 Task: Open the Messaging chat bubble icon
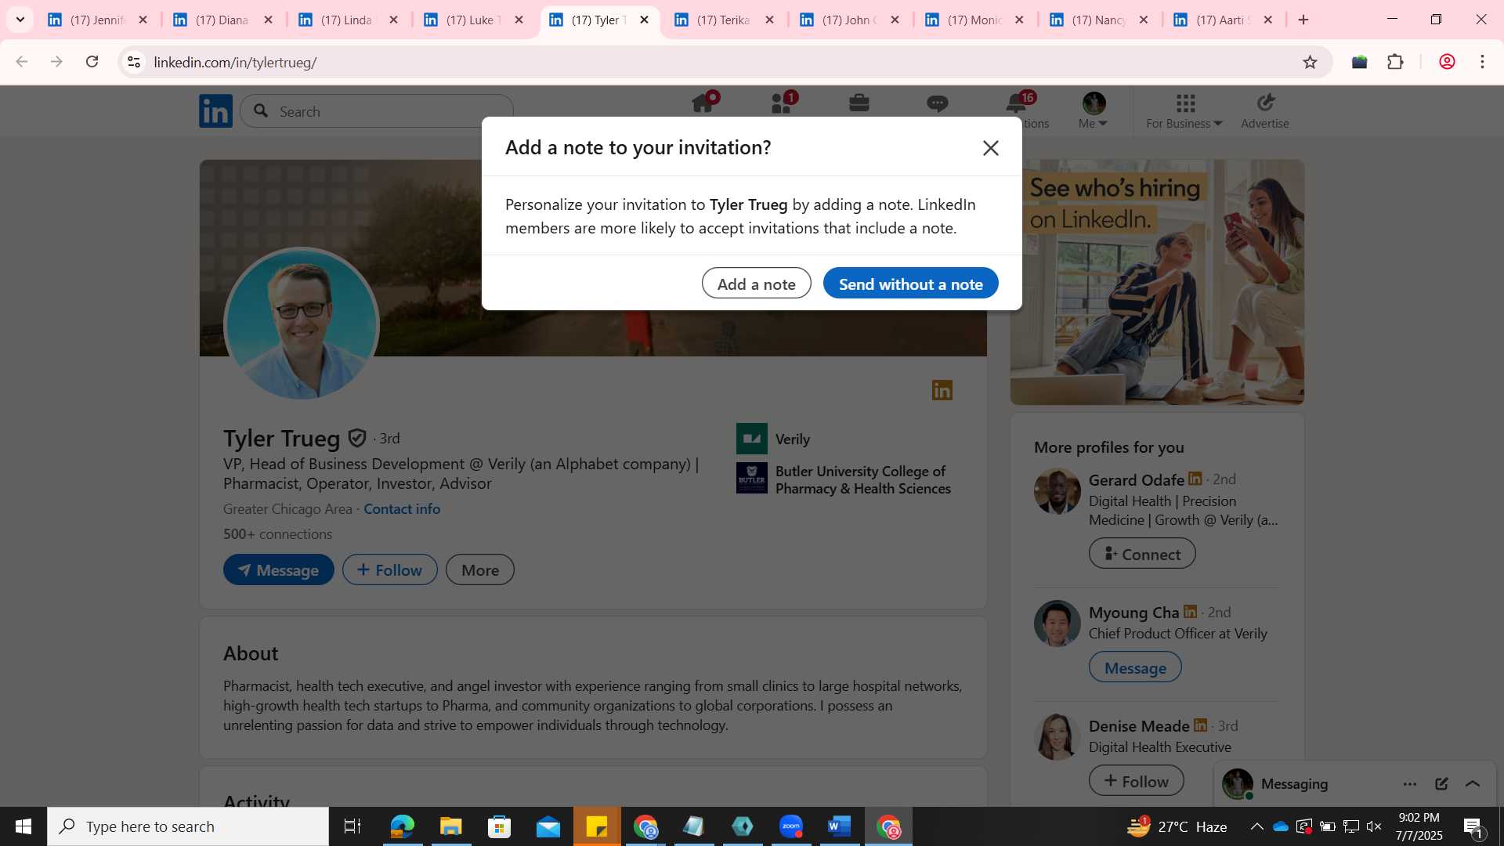[x=937, y=103]
